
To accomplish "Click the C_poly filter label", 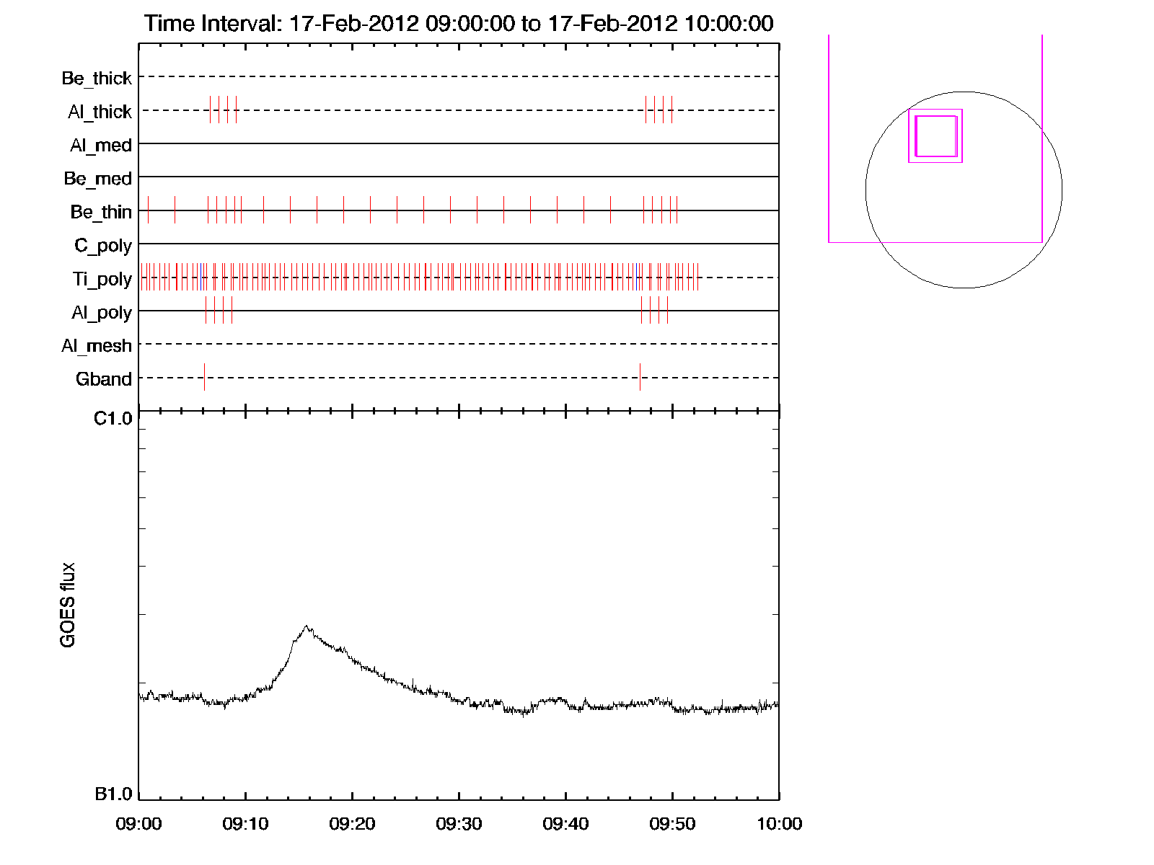I will [103, 246].
